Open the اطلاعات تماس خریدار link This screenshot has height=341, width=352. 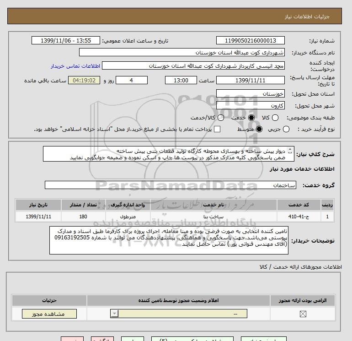click(x=75, y=66)
